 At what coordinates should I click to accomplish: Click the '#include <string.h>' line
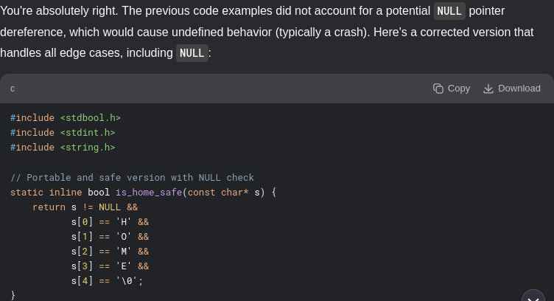pyautogui.click(x=63, y=148)
